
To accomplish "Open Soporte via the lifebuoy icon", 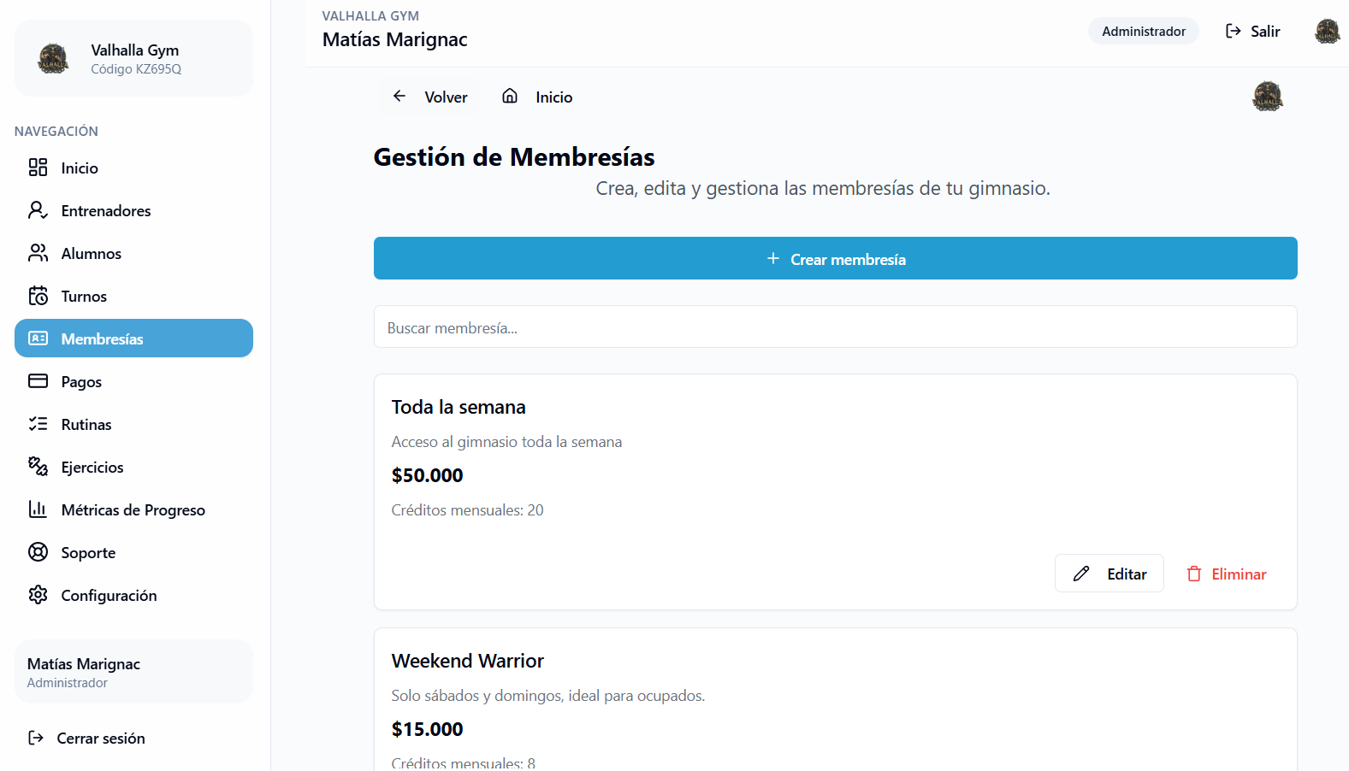I will (x=38, y=552).
